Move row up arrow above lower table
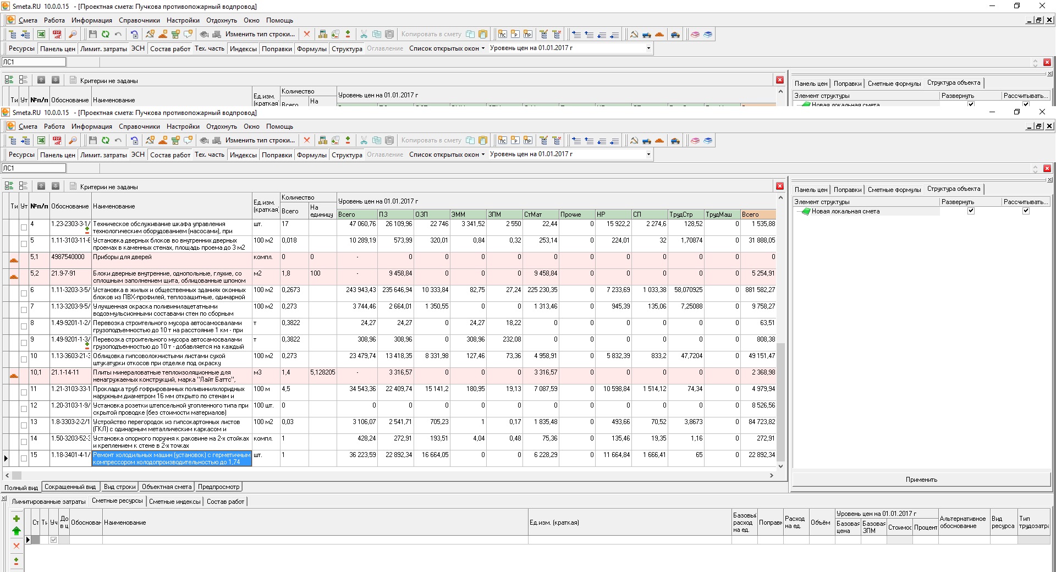 [41, 186]
